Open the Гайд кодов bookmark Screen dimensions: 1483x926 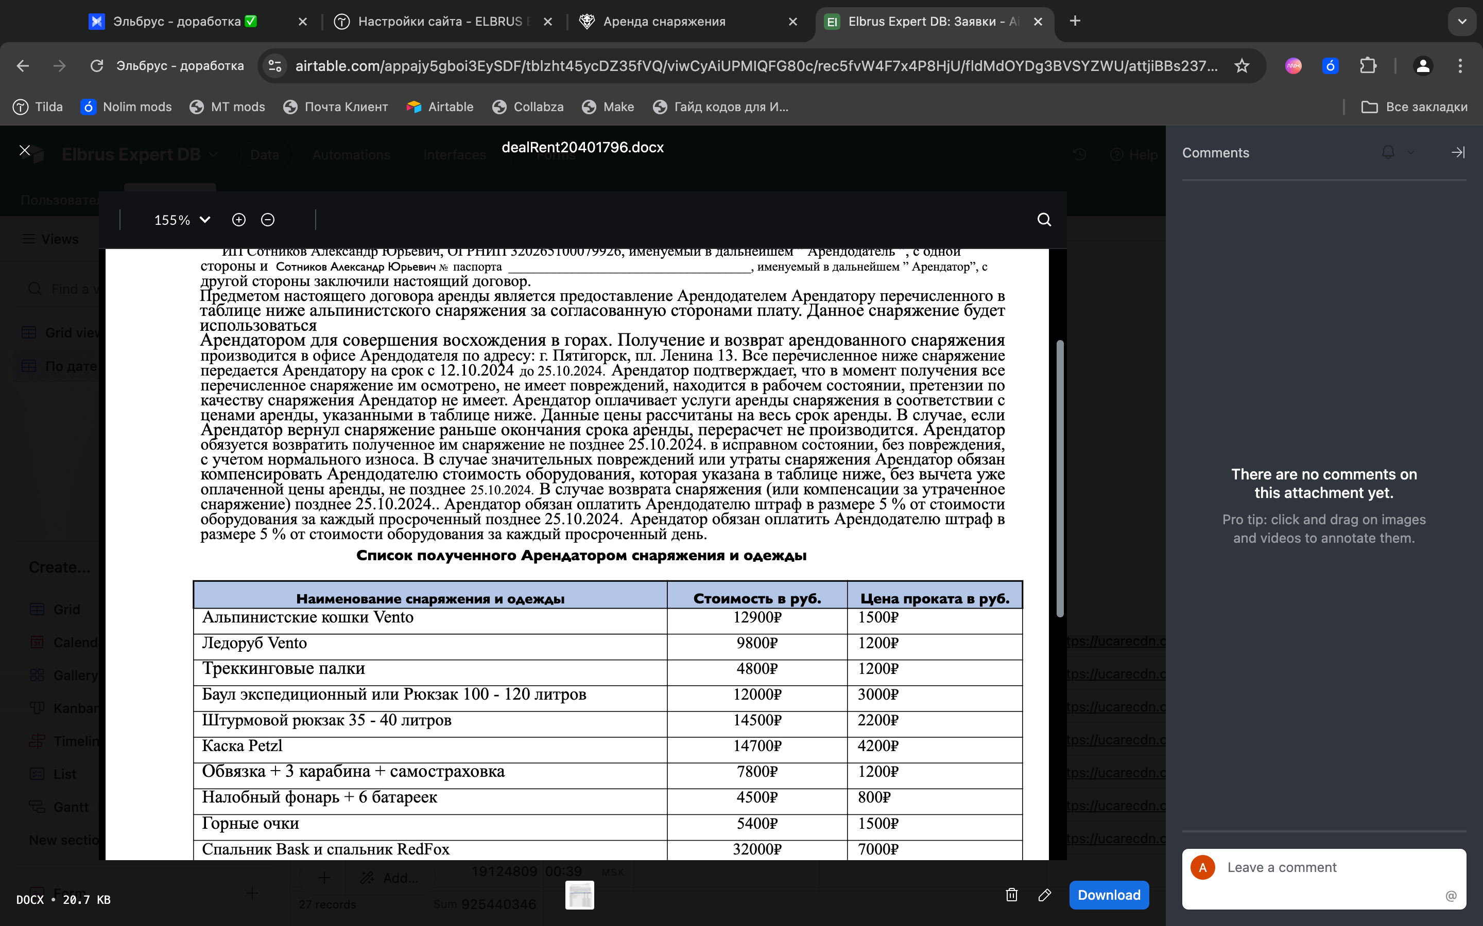pos(721,106)
